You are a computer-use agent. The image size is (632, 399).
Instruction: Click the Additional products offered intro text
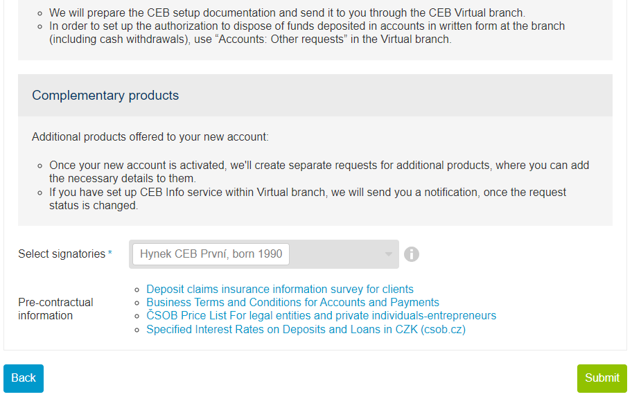(150, 137)
